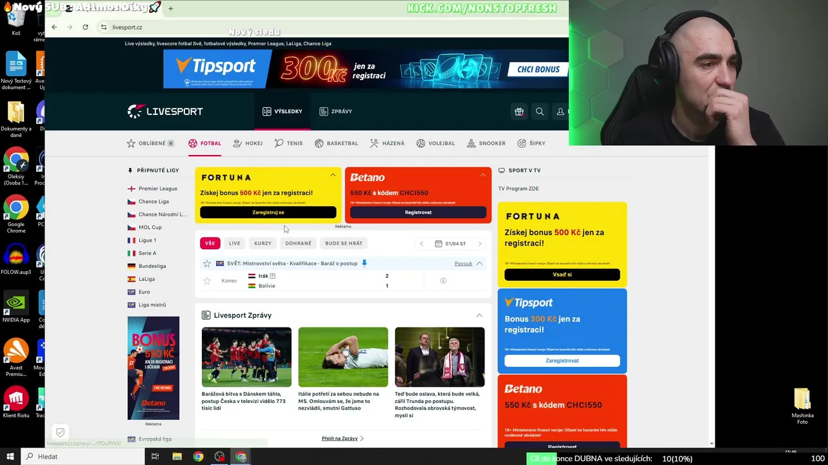Select Šipky in sports menu
The height and width of the screenshot is (465, 828).
tap(531, 143)
